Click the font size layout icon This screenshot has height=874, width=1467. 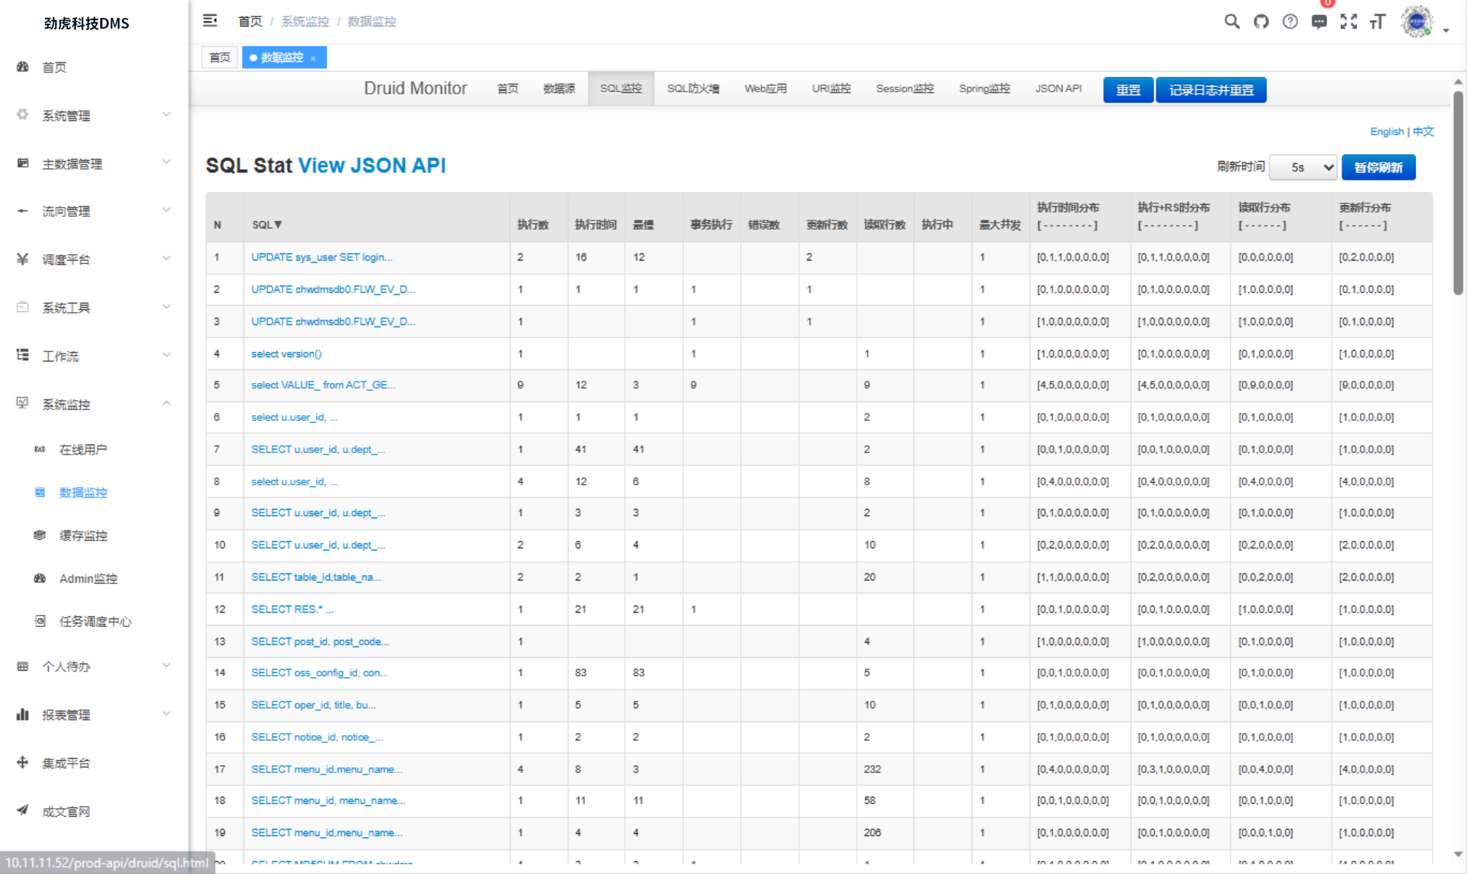point(1378,21)
